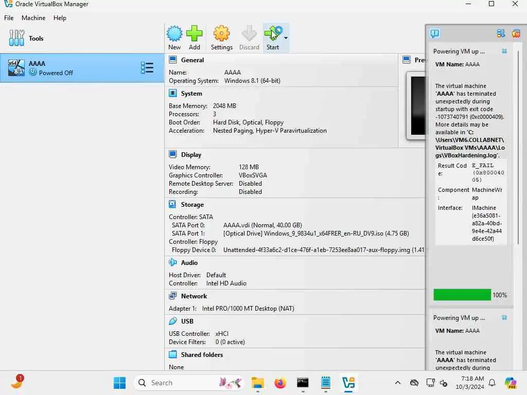This screenshot has width=527, height=395.
Task: Open the Start button dropdown arrow
Action: (x=286, y=38)
